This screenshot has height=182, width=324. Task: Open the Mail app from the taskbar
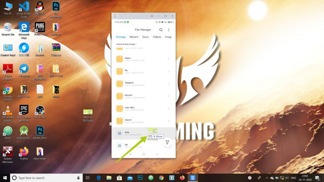(x=130, y=178)
